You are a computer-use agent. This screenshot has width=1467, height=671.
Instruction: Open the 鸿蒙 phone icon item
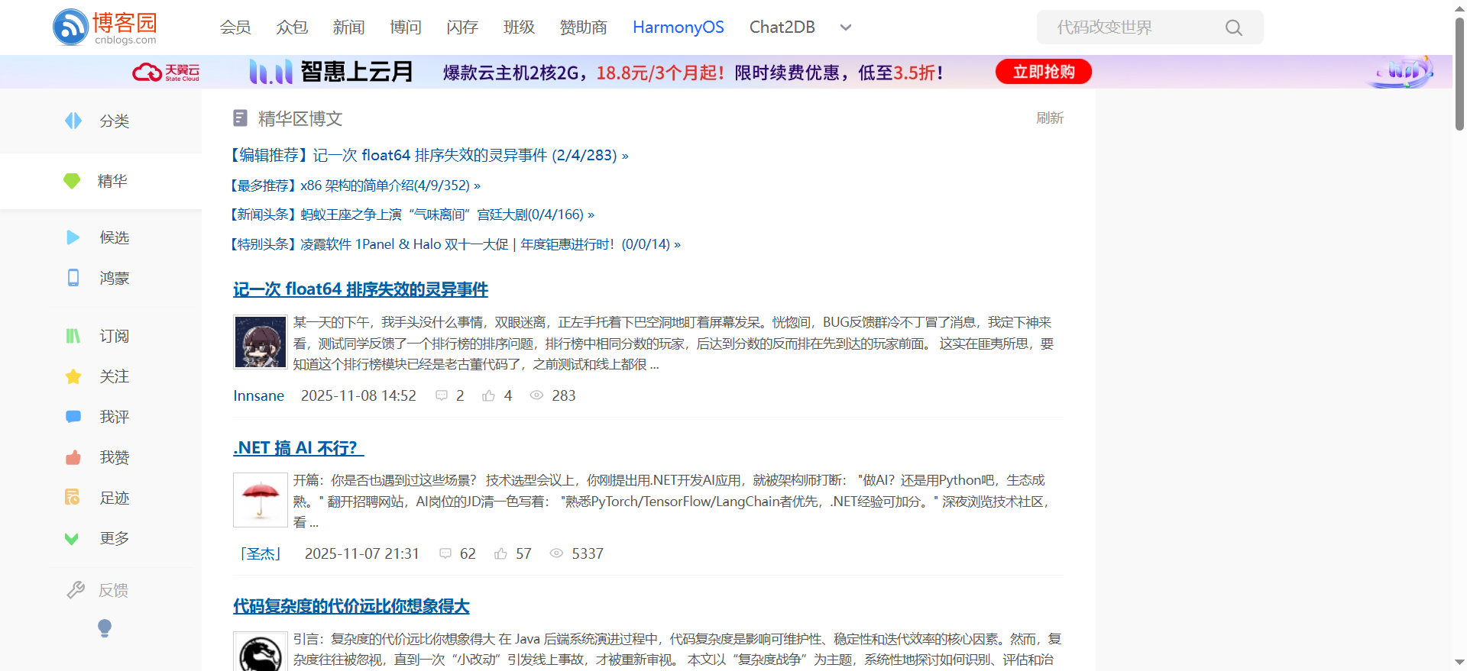coord(73,278)
